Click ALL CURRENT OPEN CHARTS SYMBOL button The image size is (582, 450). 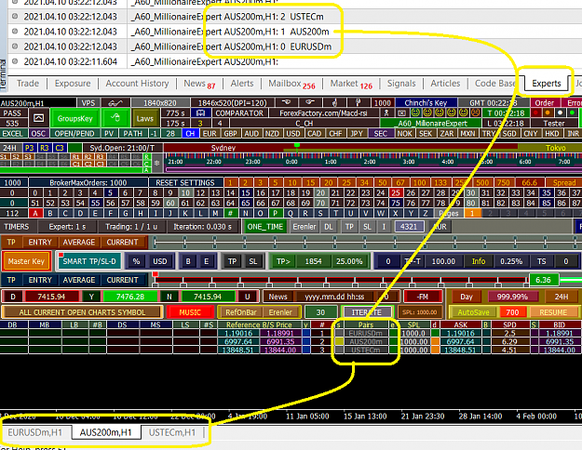click(82, 312)
